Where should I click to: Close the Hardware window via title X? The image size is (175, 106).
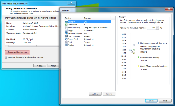coord(169,9)
